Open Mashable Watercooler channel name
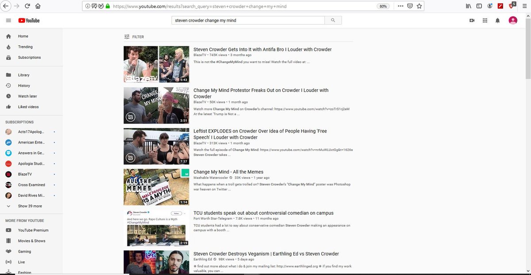 pos(210,178)
